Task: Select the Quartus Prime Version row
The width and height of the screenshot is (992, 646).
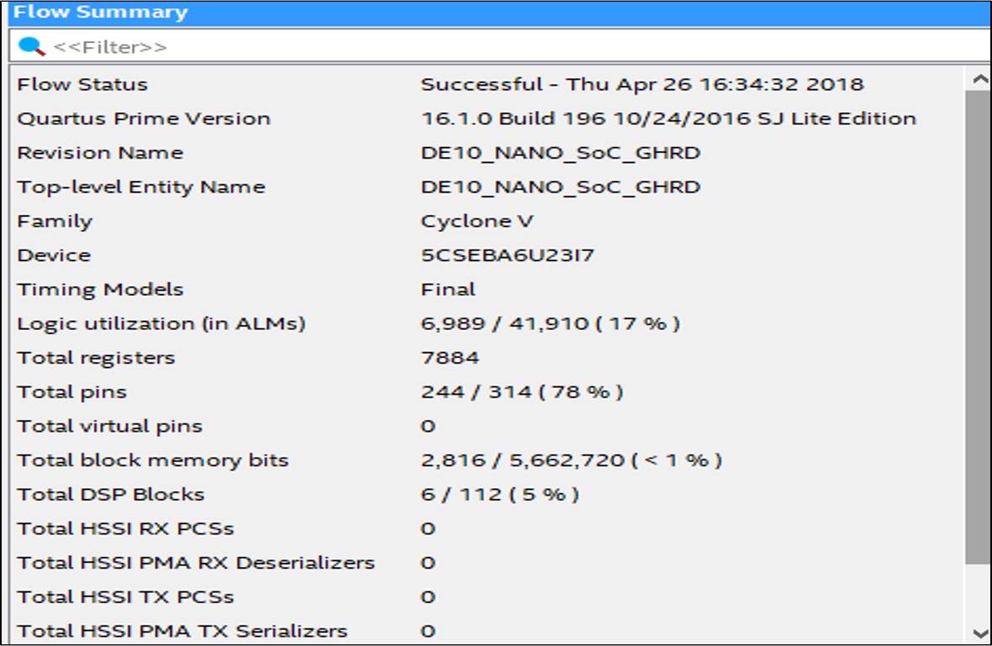Action: (144, 118)
